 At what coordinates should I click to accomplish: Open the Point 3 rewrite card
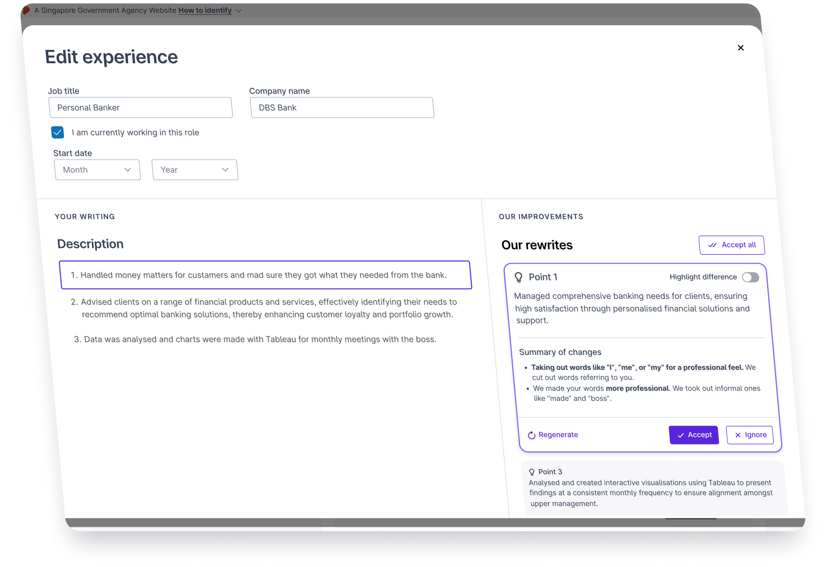(x=653, y=488)
